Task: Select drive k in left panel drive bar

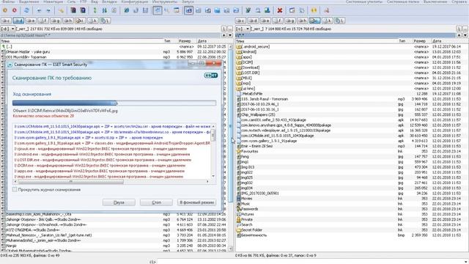Action: click(92, 21)
